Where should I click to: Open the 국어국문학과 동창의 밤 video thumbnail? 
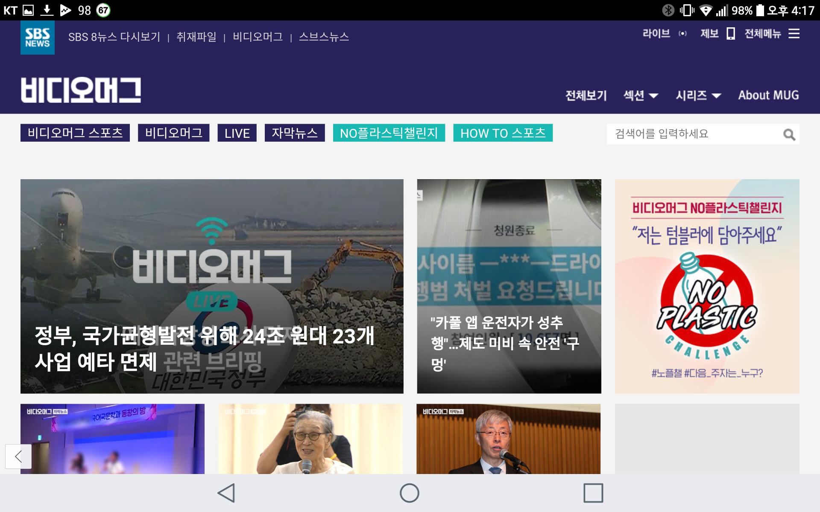tap(112, 439)
